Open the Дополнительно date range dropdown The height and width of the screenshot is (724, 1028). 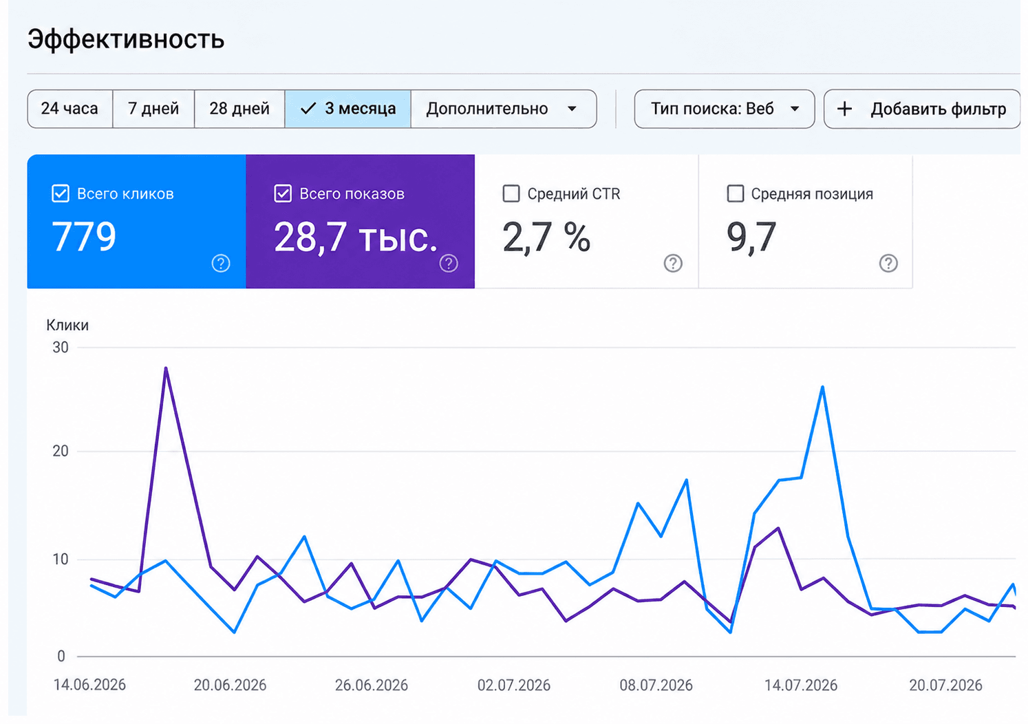(x=503, y=109)
